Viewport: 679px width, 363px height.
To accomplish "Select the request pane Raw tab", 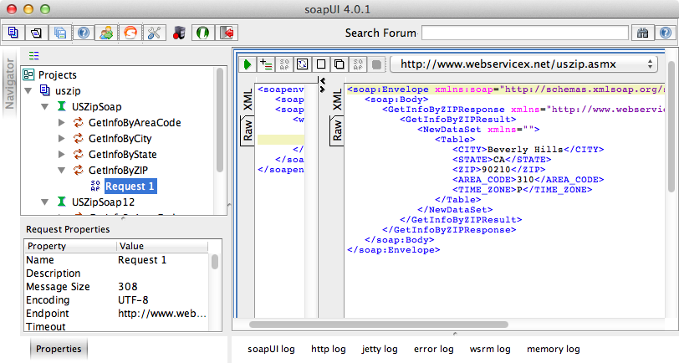I will 248,131.
